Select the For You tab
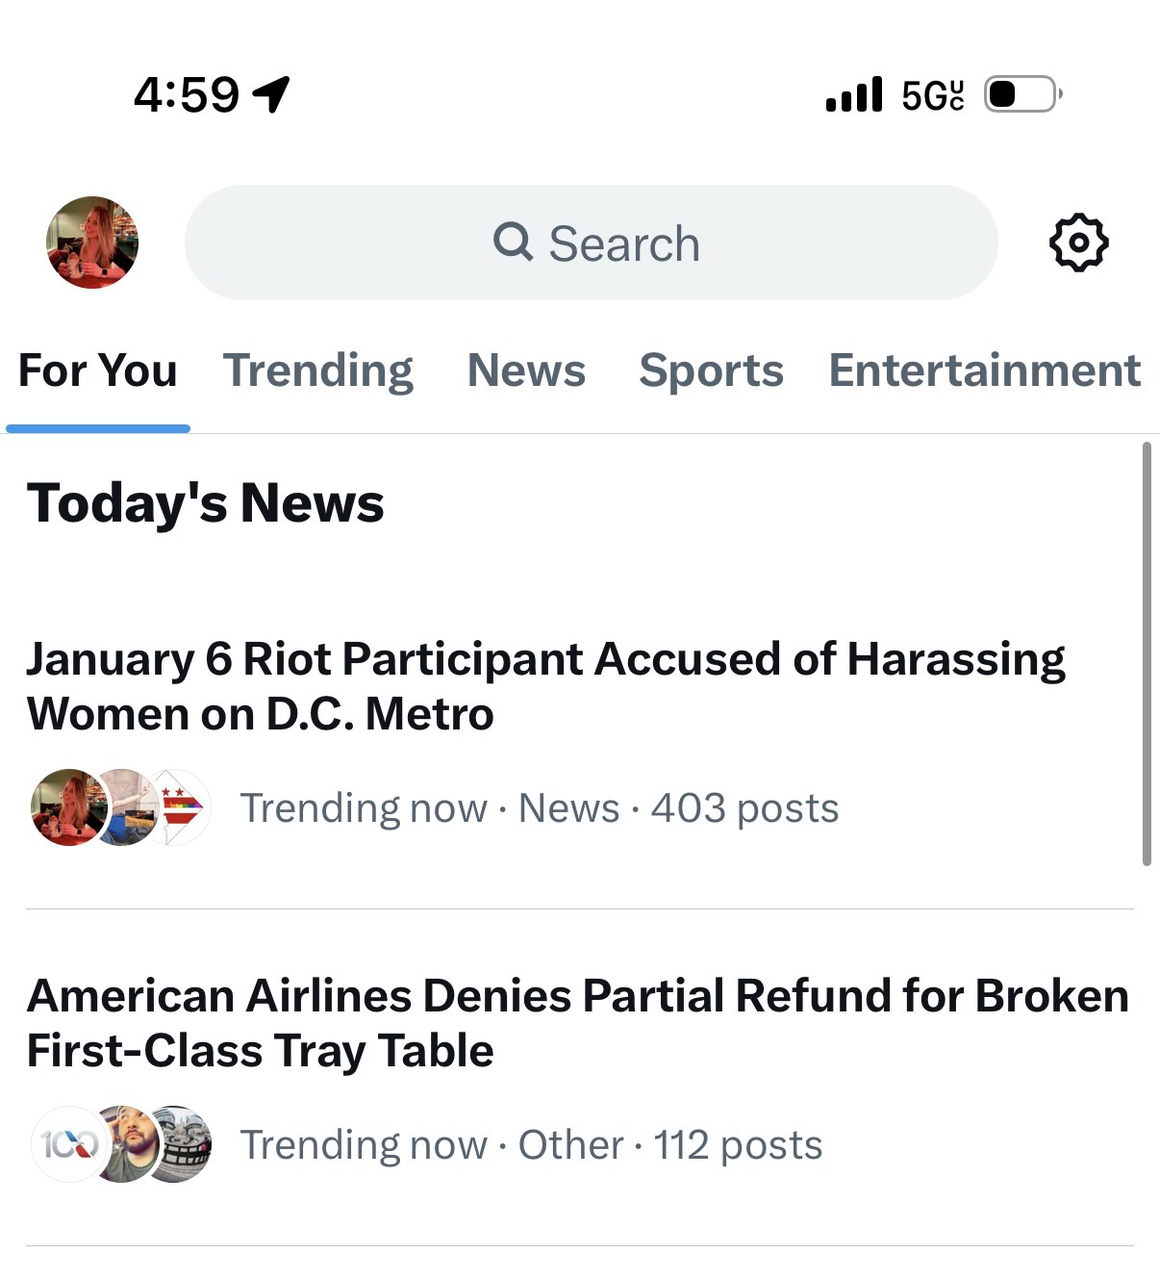The image size is (1160, 1279). coord(98,371)
